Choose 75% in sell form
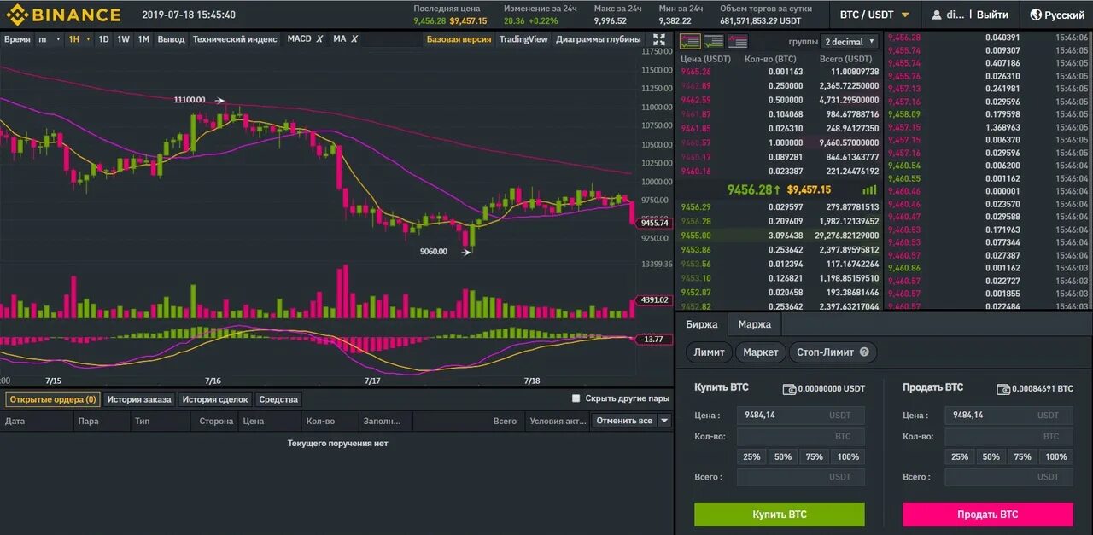The image size is (1093, 535). 1022,456
